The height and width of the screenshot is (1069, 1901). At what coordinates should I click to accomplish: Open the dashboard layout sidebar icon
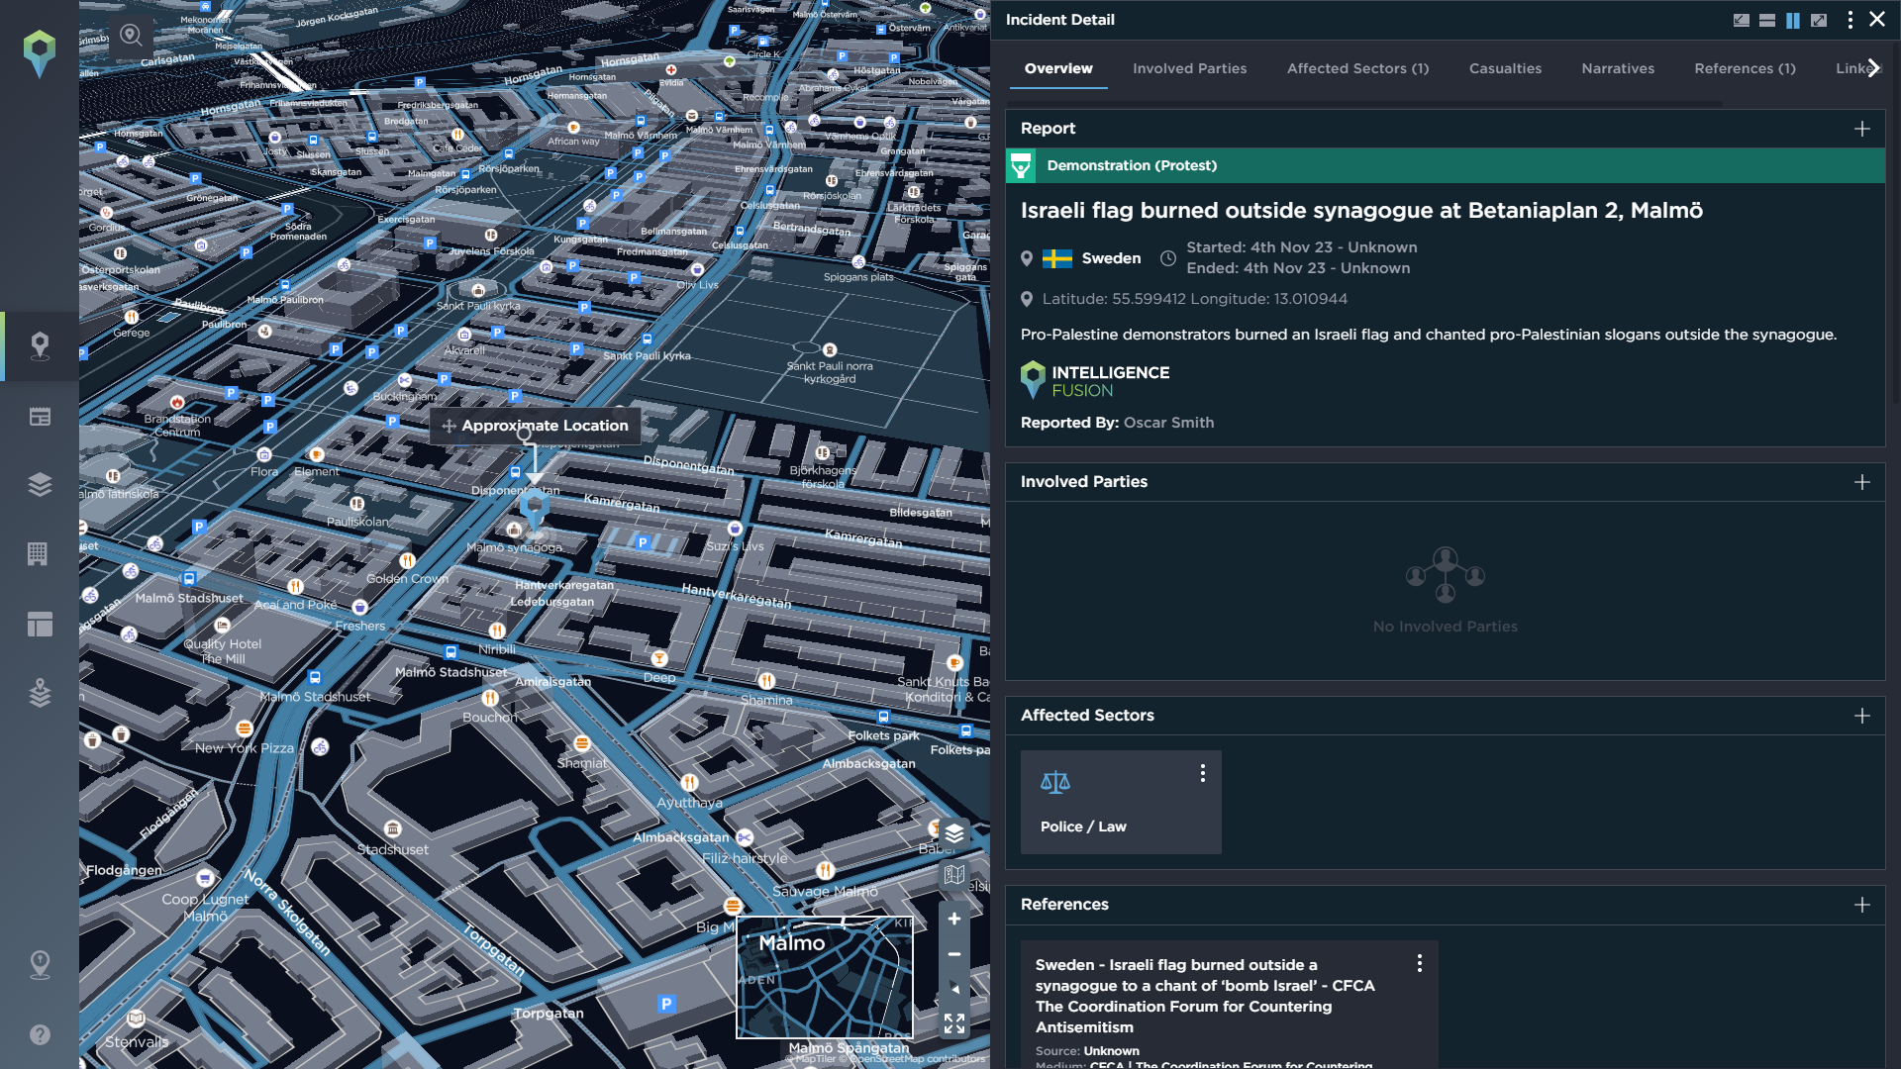[x=40, y=624]
